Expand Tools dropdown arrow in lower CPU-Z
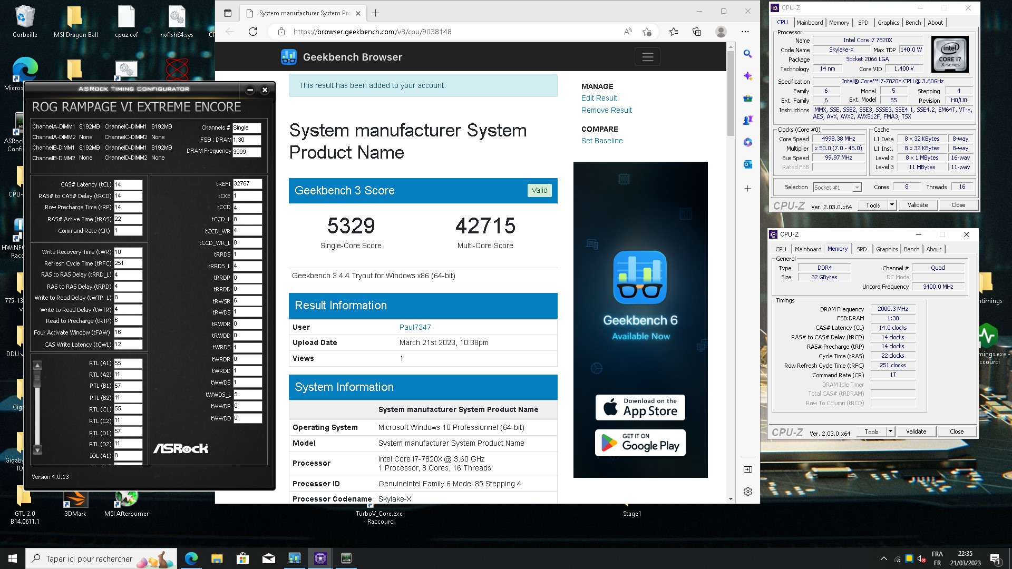1012x569 pixels. (x=890, y=431)
